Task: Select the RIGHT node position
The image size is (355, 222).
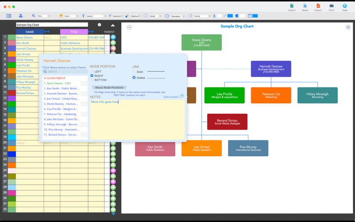Action: tap(92, 75)
